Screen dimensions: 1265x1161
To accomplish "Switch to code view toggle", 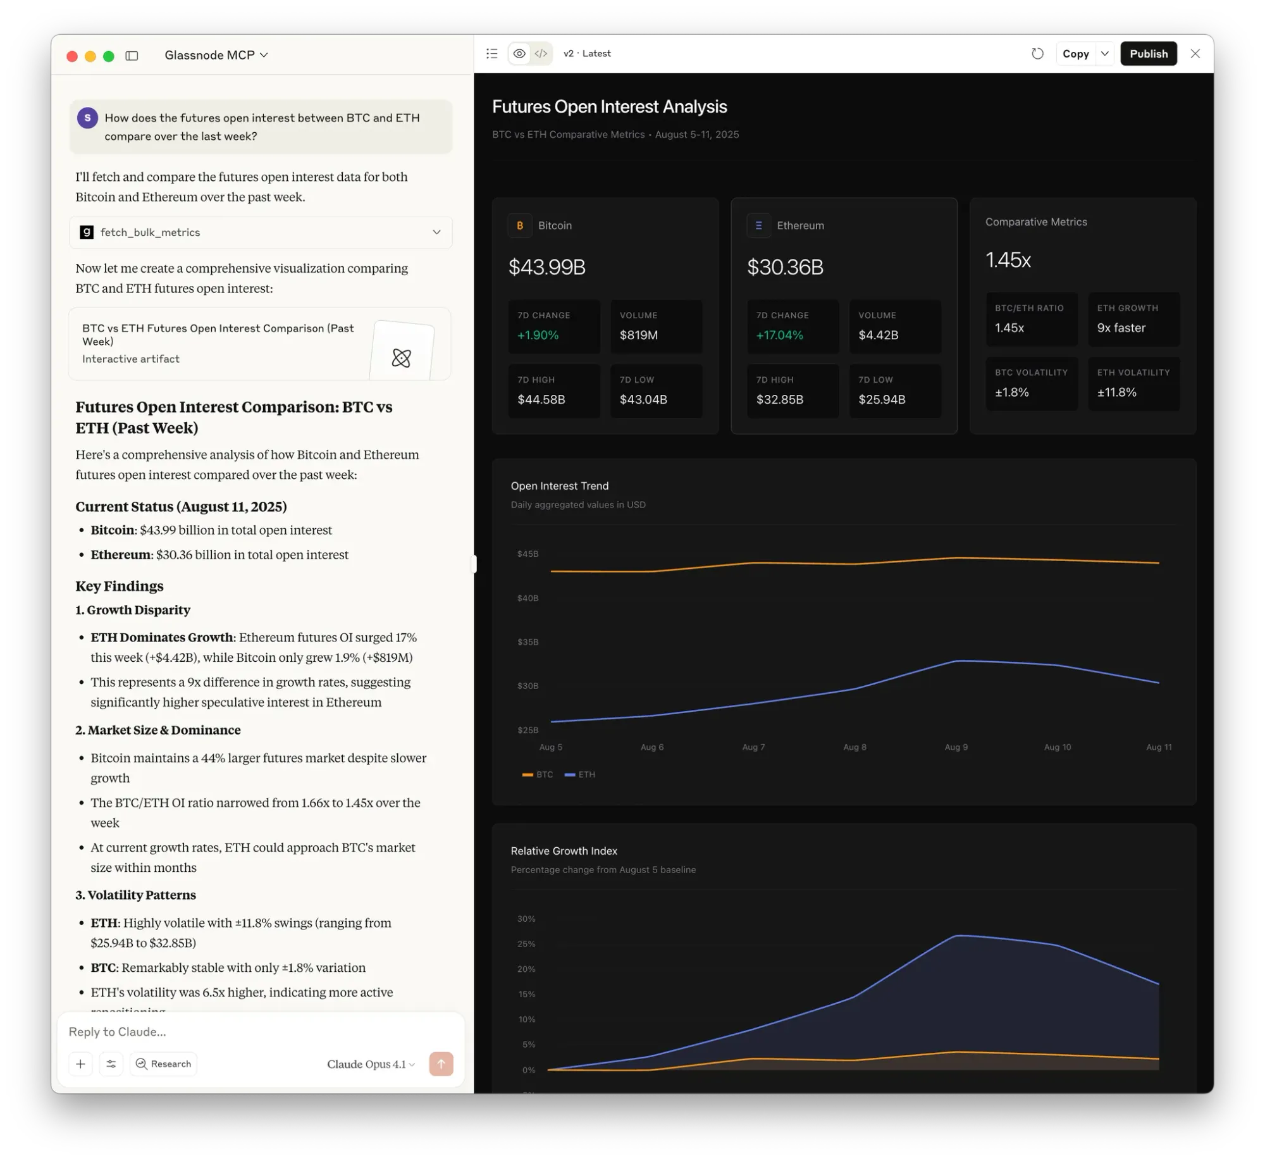I will click(541, 54).
